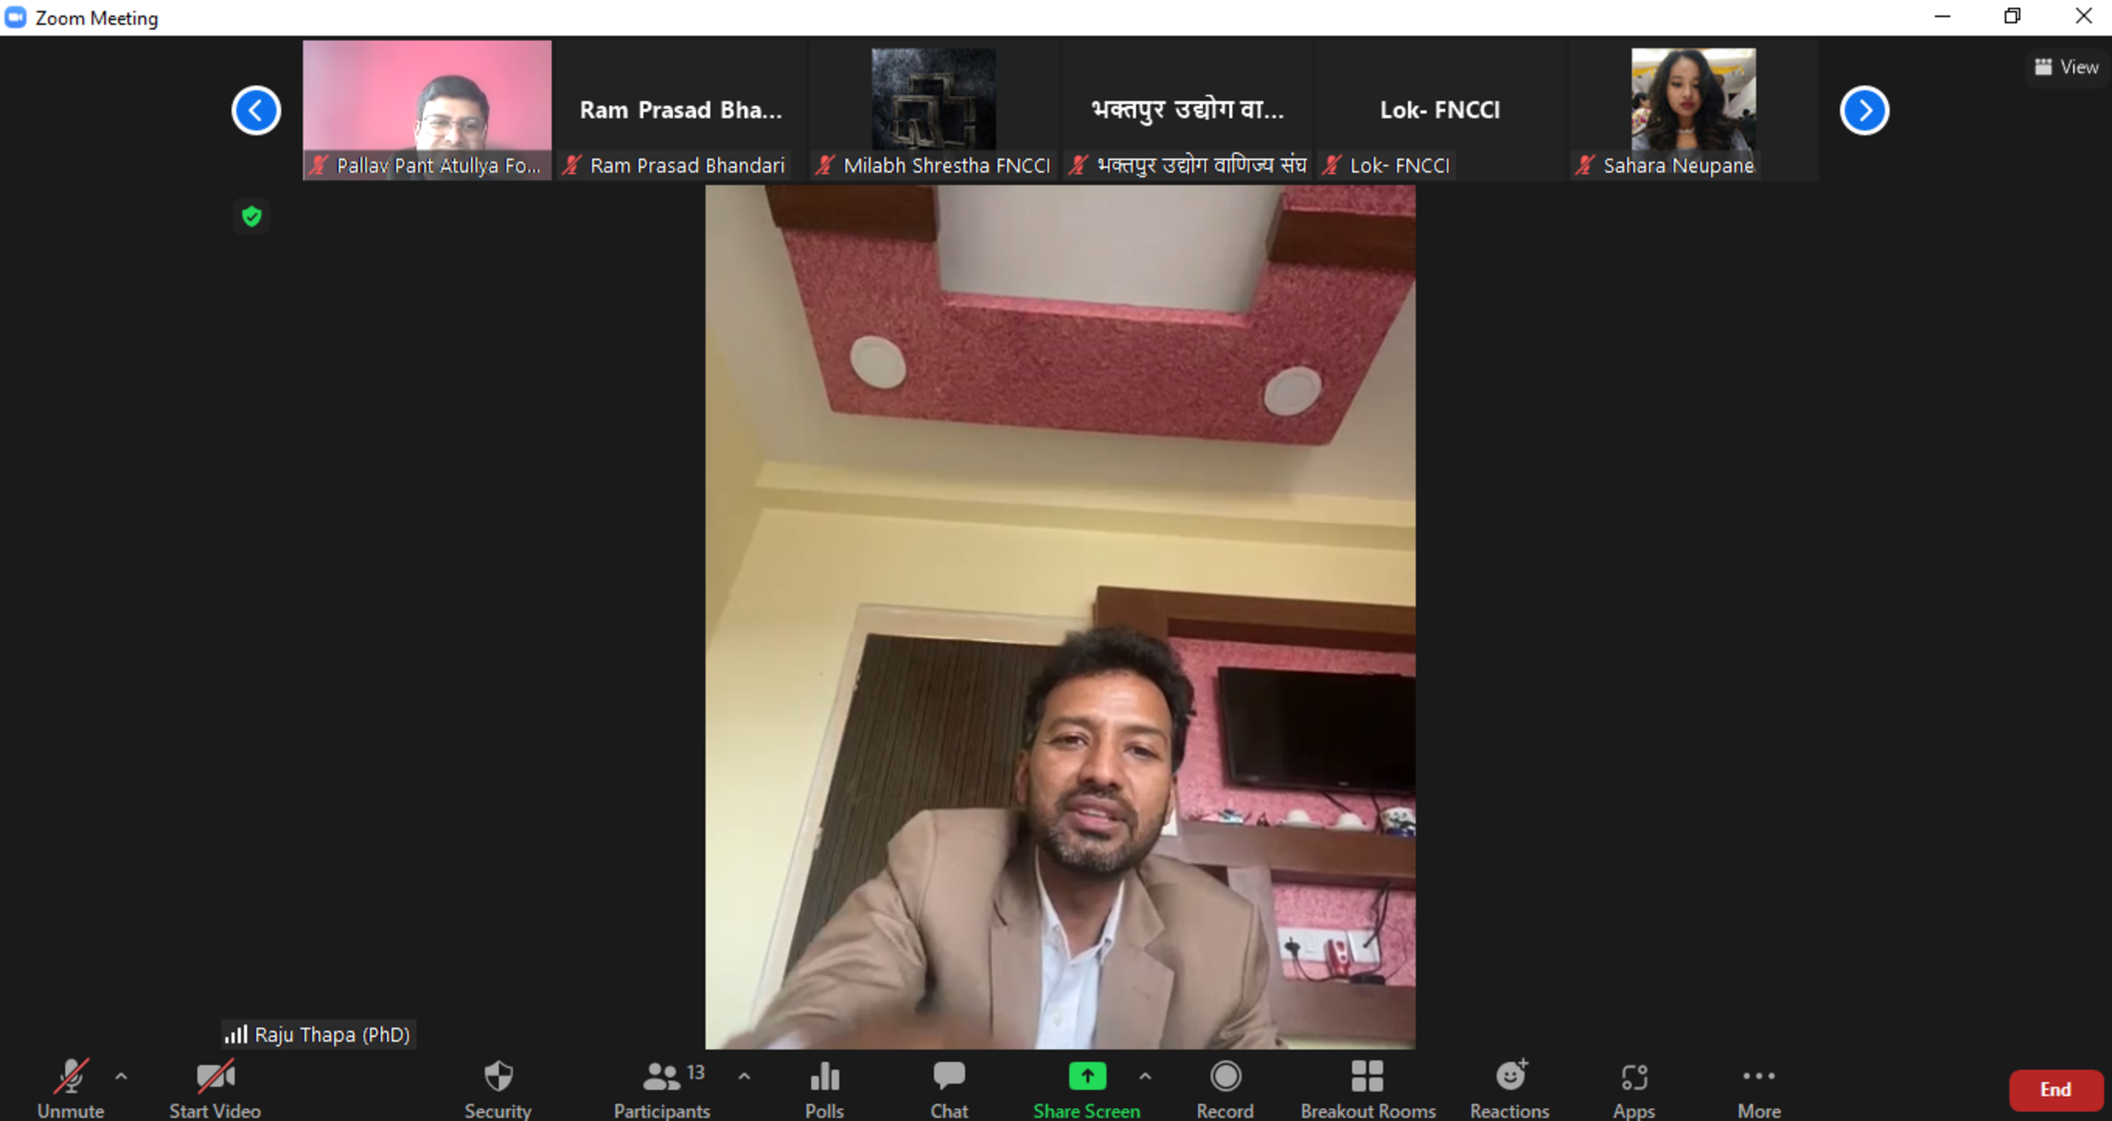Show next participants with right arrow

(x=1864, y=111)
